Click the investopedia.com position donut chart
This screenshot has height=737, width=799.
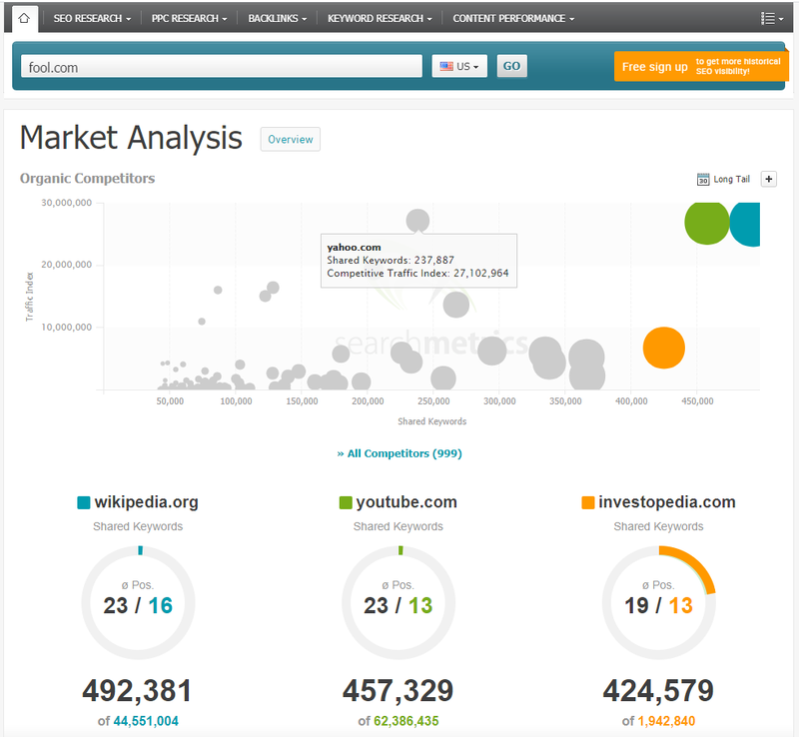[659, 602]
